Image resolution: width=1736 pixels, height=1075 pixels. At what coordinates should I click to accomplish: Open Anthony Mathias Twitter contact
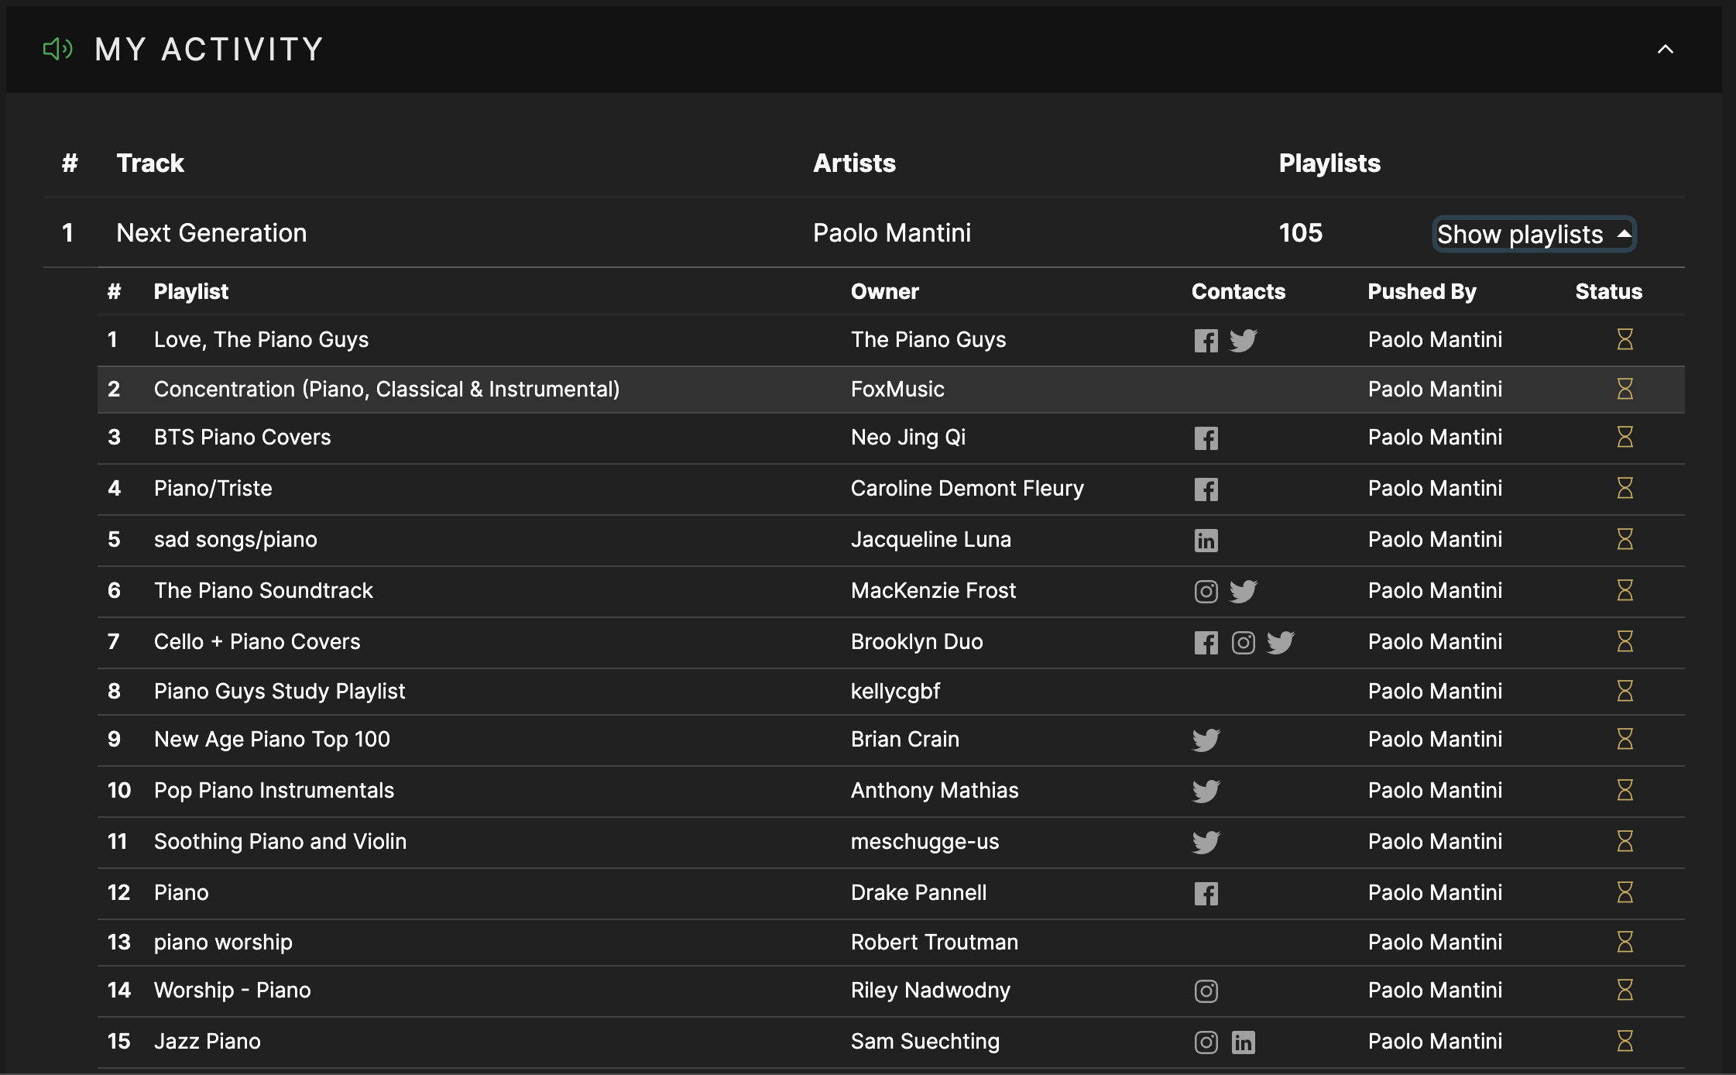(x=1206, y=792)
